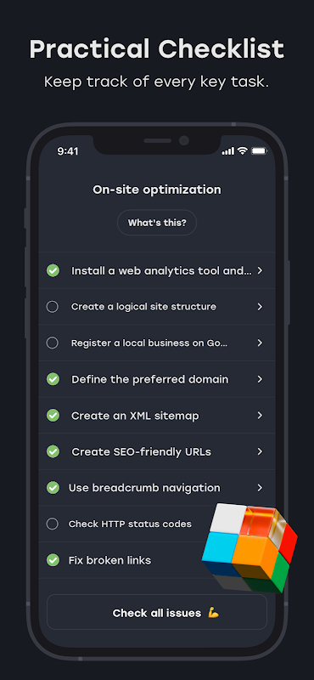Screen dimensions: 314x680
Task: Tap the cellular signal bars icon
Action: click(227, 151)
